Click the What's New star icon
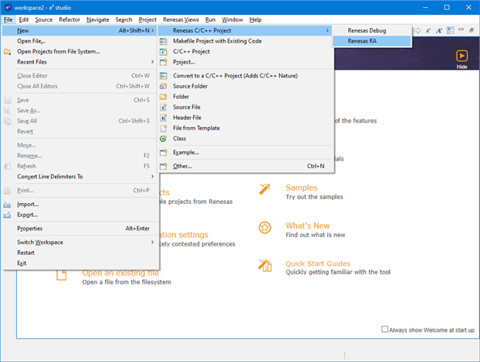Viewport: 480px width, 362px height. pyautogui.click(x=264, y=228)
